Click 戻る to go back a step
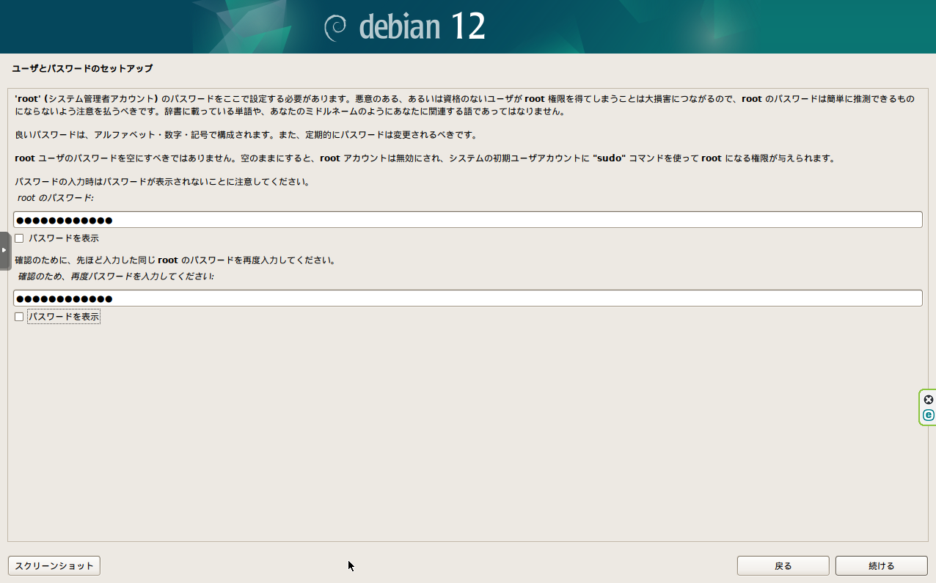936x583 pixels. (x=783, y=565)
